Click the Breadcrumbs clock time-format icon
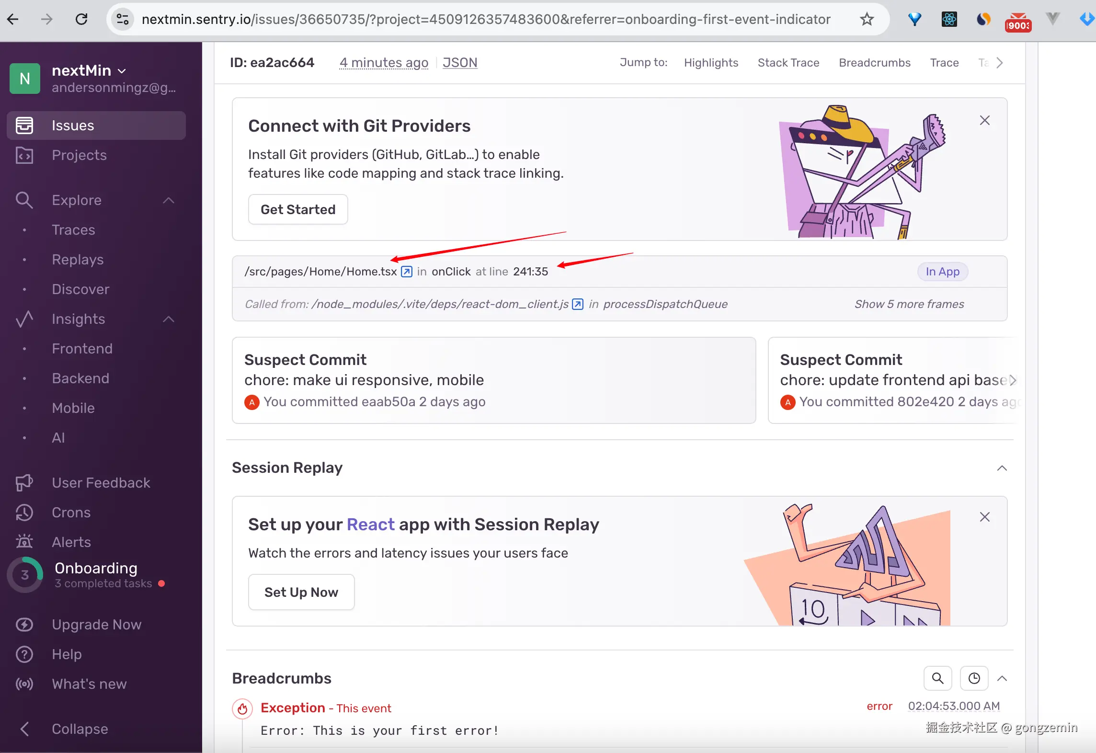Image resolution: width=1096 pixels, height=753 pixels. [x=974, y=678]
